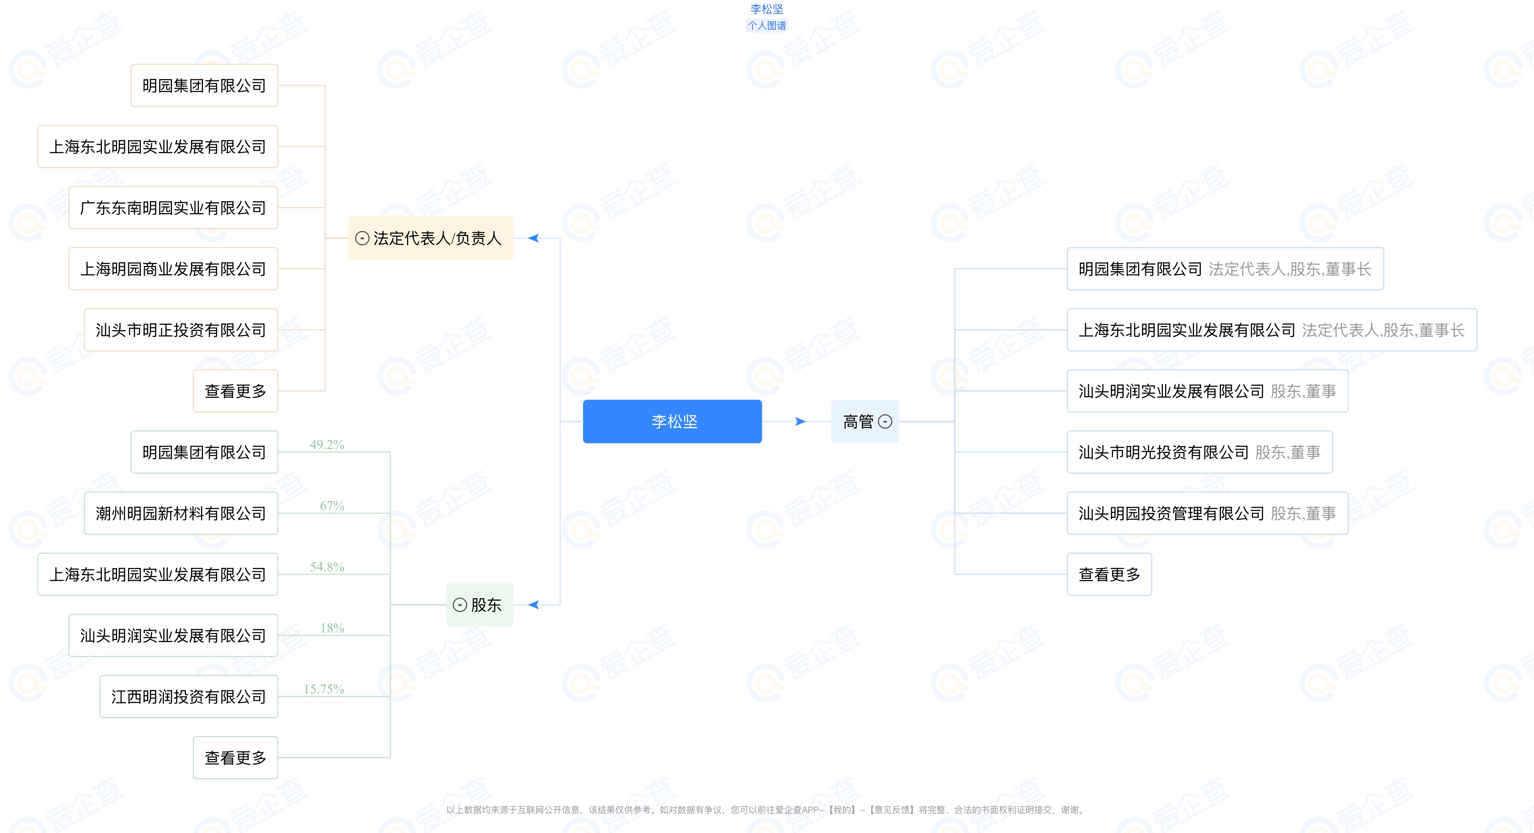Collapse the 股东 branch minus icon

460,605
